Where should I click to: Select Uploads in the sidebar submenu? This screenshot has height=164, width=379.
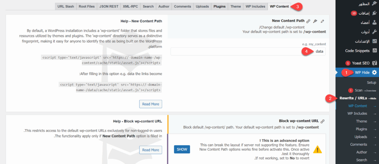tap(360, 137)
